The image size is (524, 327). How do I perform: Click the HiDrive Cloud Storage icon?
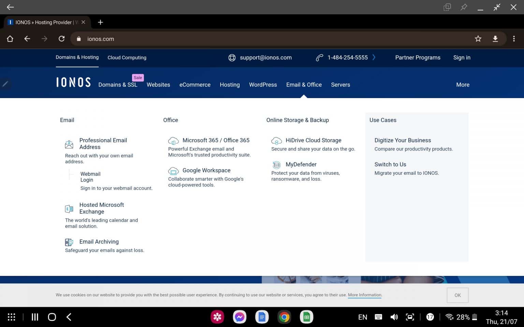point(276,140)
